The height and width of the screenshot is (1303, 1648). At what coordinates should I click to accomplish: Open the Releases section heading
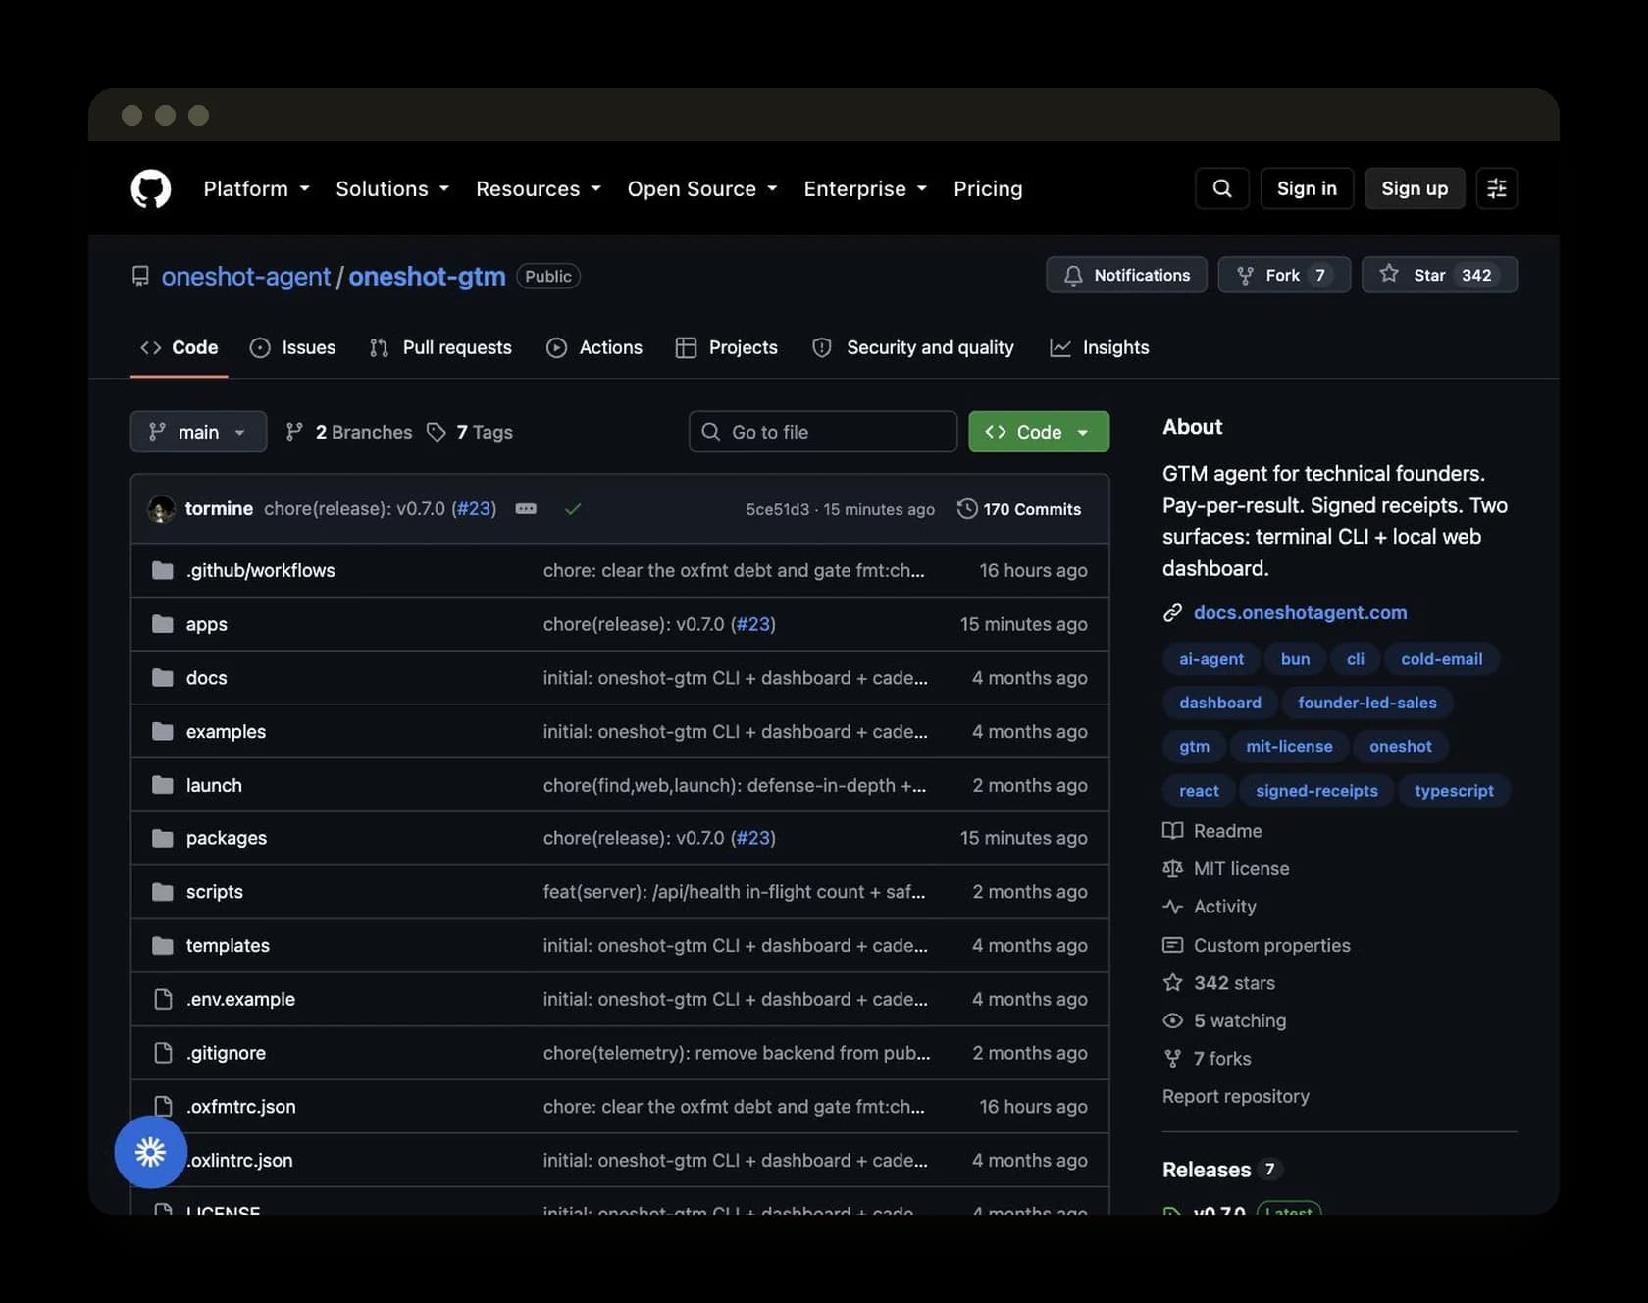[1207, 1170]
